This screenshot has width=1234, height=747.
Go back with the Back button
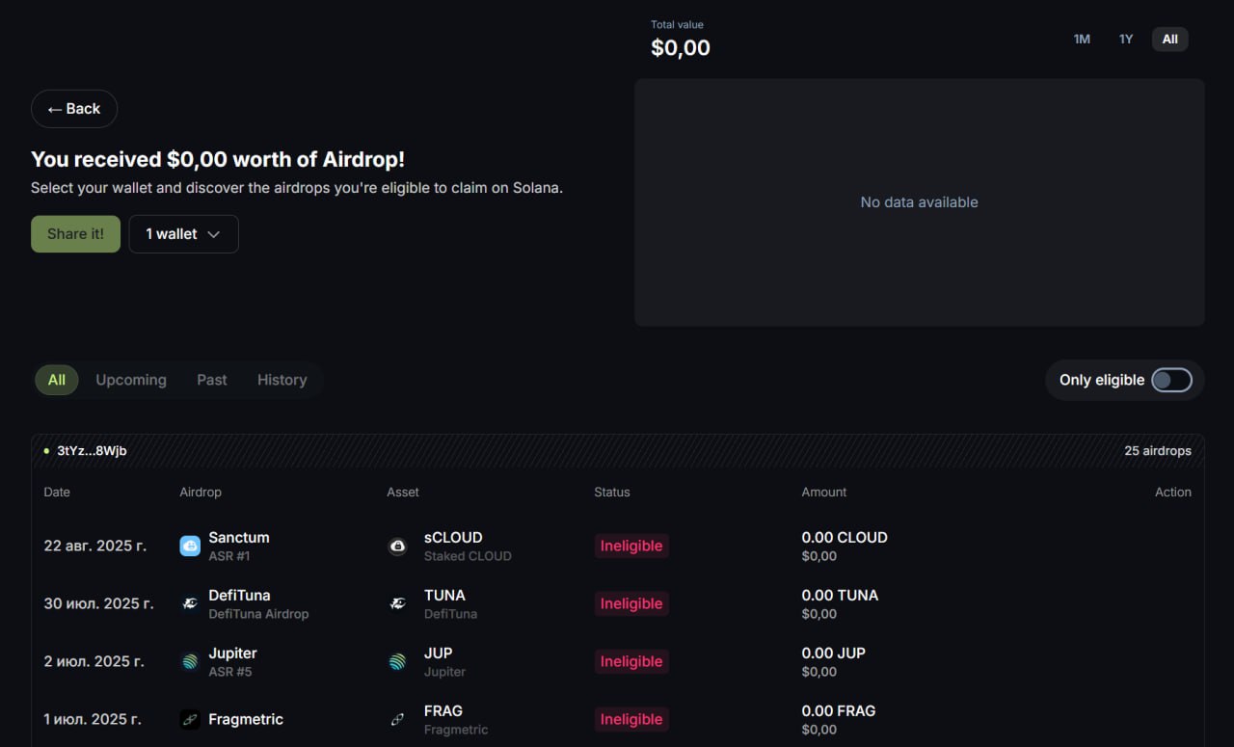[x=74, y=109]
